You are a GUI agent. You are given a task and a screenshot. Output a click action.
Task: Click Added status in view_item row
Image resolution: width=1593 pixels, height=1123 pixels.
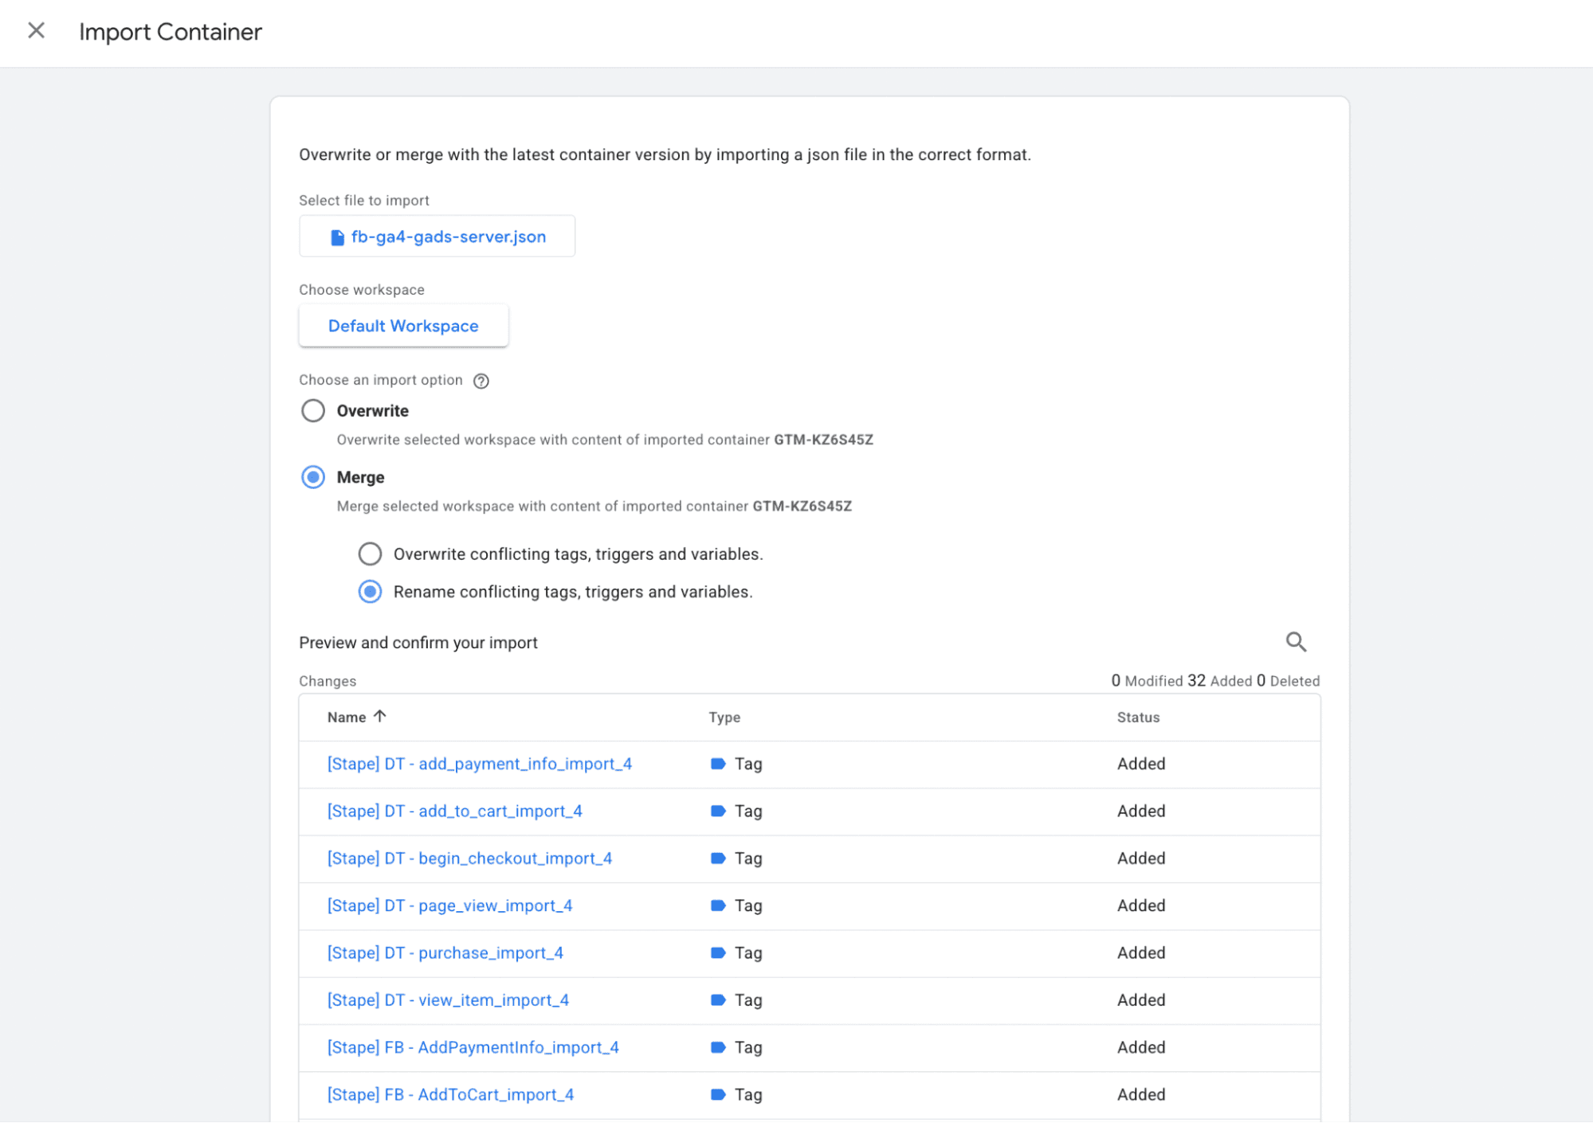click(1141, 1000)
